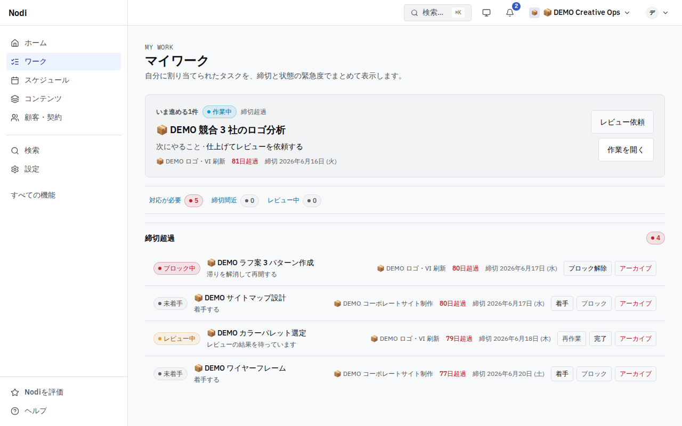
Task: Click the star icon for Nodiを評価
Action: (x=15, y=392)
